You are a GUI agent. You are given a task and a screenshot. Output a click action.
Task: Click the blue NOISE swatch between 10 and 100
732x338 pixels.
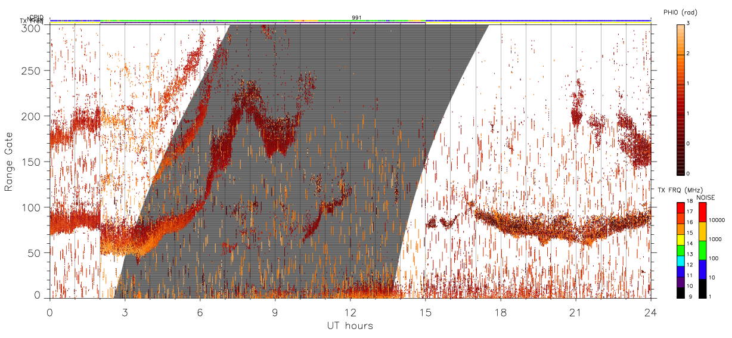click(x=703, y=269)
